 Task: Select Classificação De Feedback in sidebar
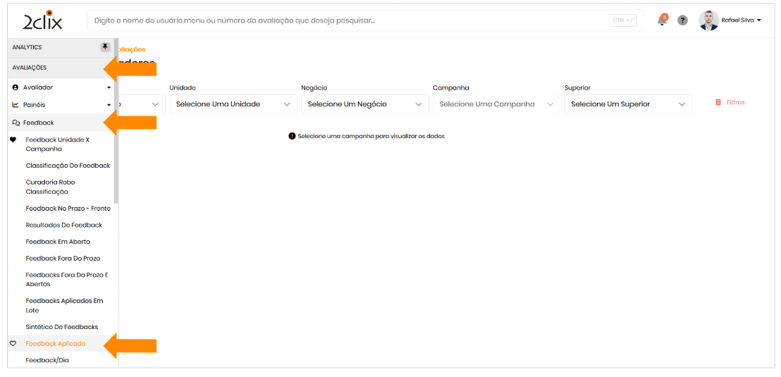click(68, 166)
